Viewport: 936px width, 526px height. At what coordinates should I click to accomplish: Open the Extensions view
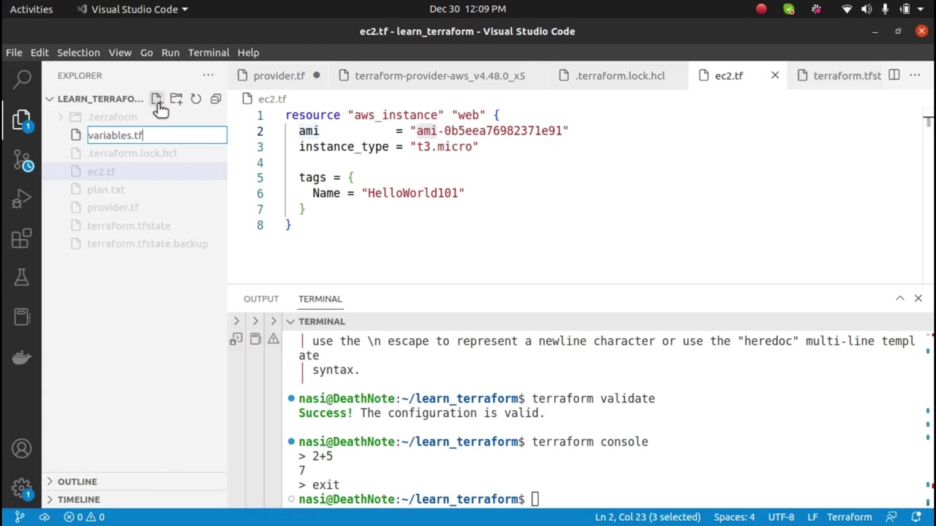(x=22, y=238)
